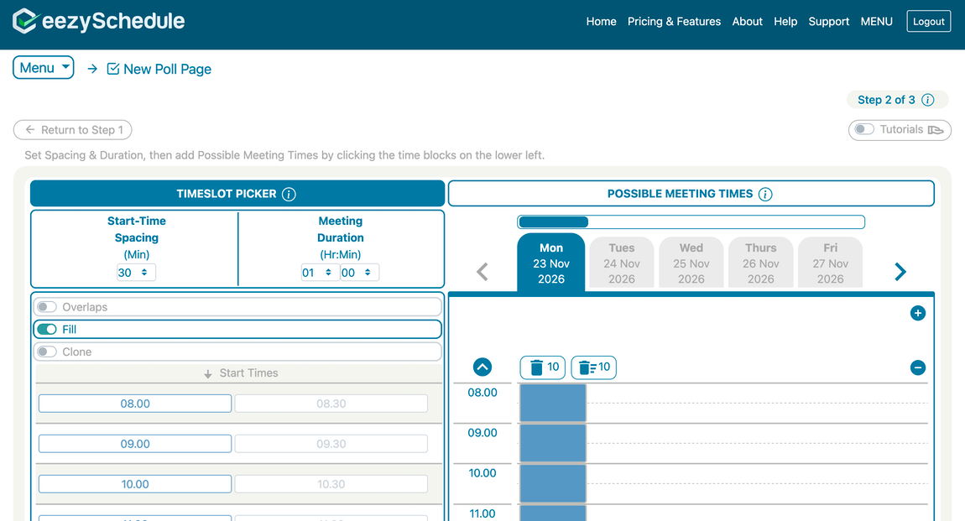Screen dimensions: 965x521
Task: Open the Help link
Action: 785,22
